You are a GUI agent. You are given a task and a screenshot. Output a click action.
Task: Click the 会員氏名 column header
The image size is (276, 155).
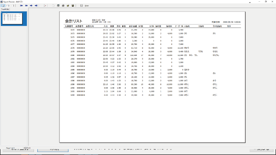[90, 26]
